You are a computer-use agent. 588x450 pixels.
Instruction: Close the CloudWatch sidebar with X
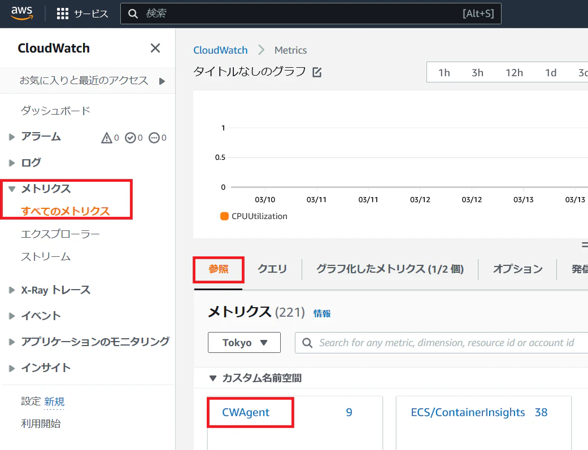[155, 48]
